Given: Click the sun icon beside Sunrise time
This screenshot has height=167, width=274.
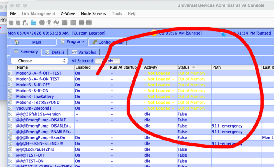Looking at the screenshot, I should [x=154, y=33].
